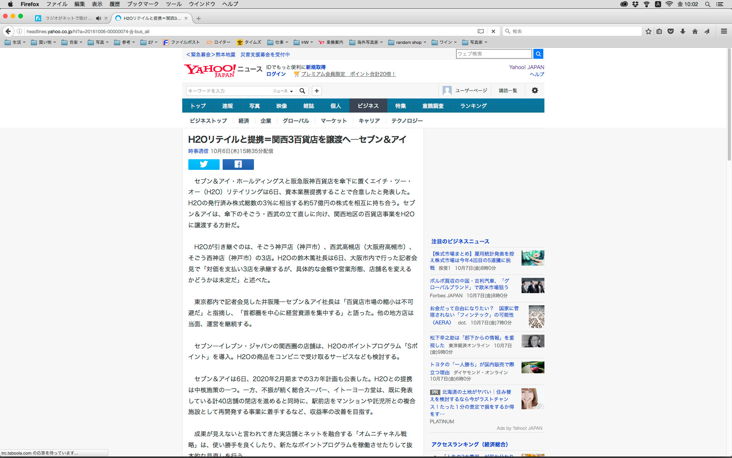Click the ログイン link
The height and width of the screenshot is (458, 732).
click(276, 74)
